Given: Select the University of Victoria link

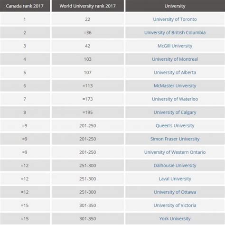Looking at the screenshot, I should coord(175,206).
